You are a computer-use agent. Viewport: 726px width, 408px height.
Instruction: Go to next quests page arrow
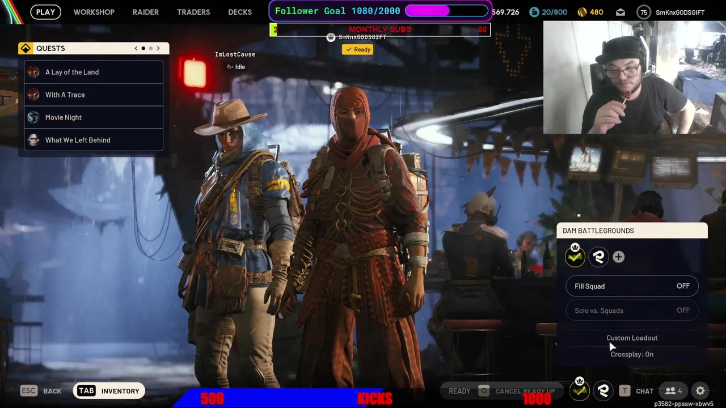(x=158, y=48)
